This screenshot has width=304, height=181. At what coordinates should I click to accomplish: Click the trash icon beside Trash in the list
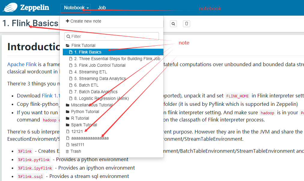click(x=67, y=151)
